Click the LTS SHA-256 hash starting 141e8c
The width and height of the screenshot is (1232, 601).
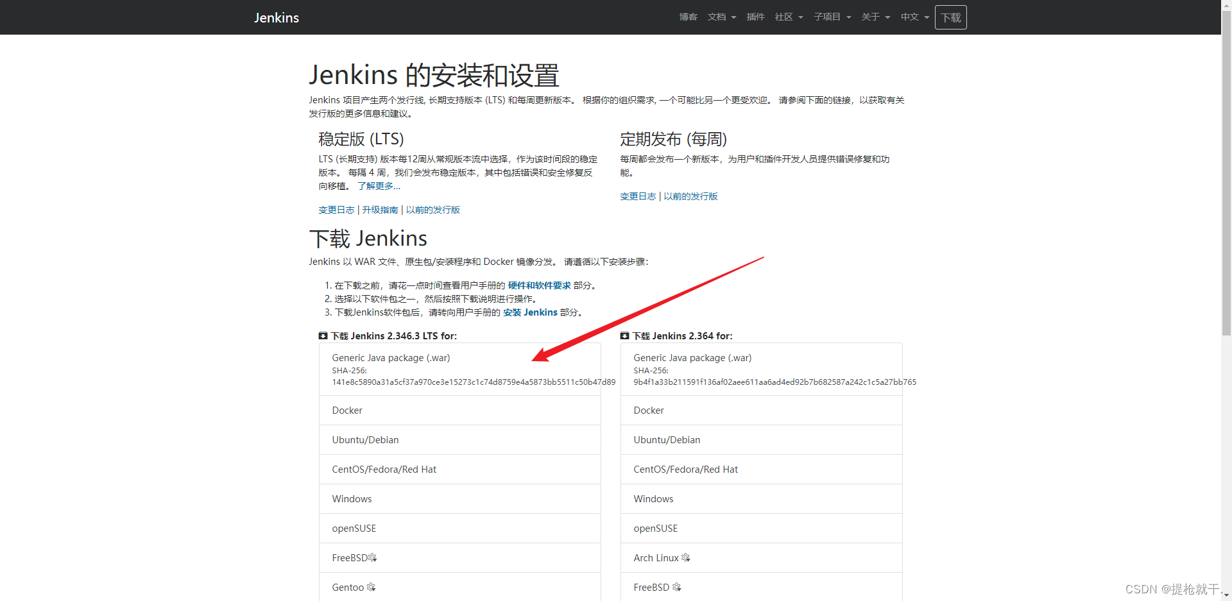point(474,382)
